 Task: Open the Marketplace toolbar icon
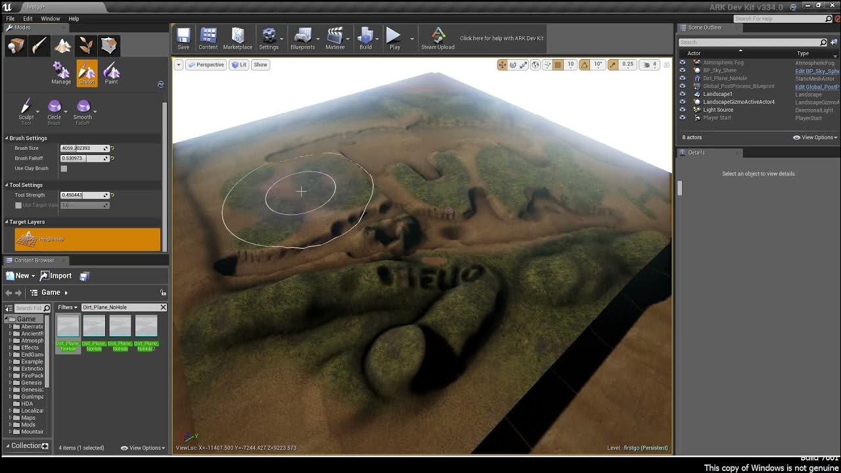point(238,38)
